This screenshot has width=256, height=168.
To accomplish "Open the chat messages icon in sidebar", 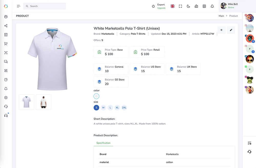I will pyautogui.click(x=6, y=62).
